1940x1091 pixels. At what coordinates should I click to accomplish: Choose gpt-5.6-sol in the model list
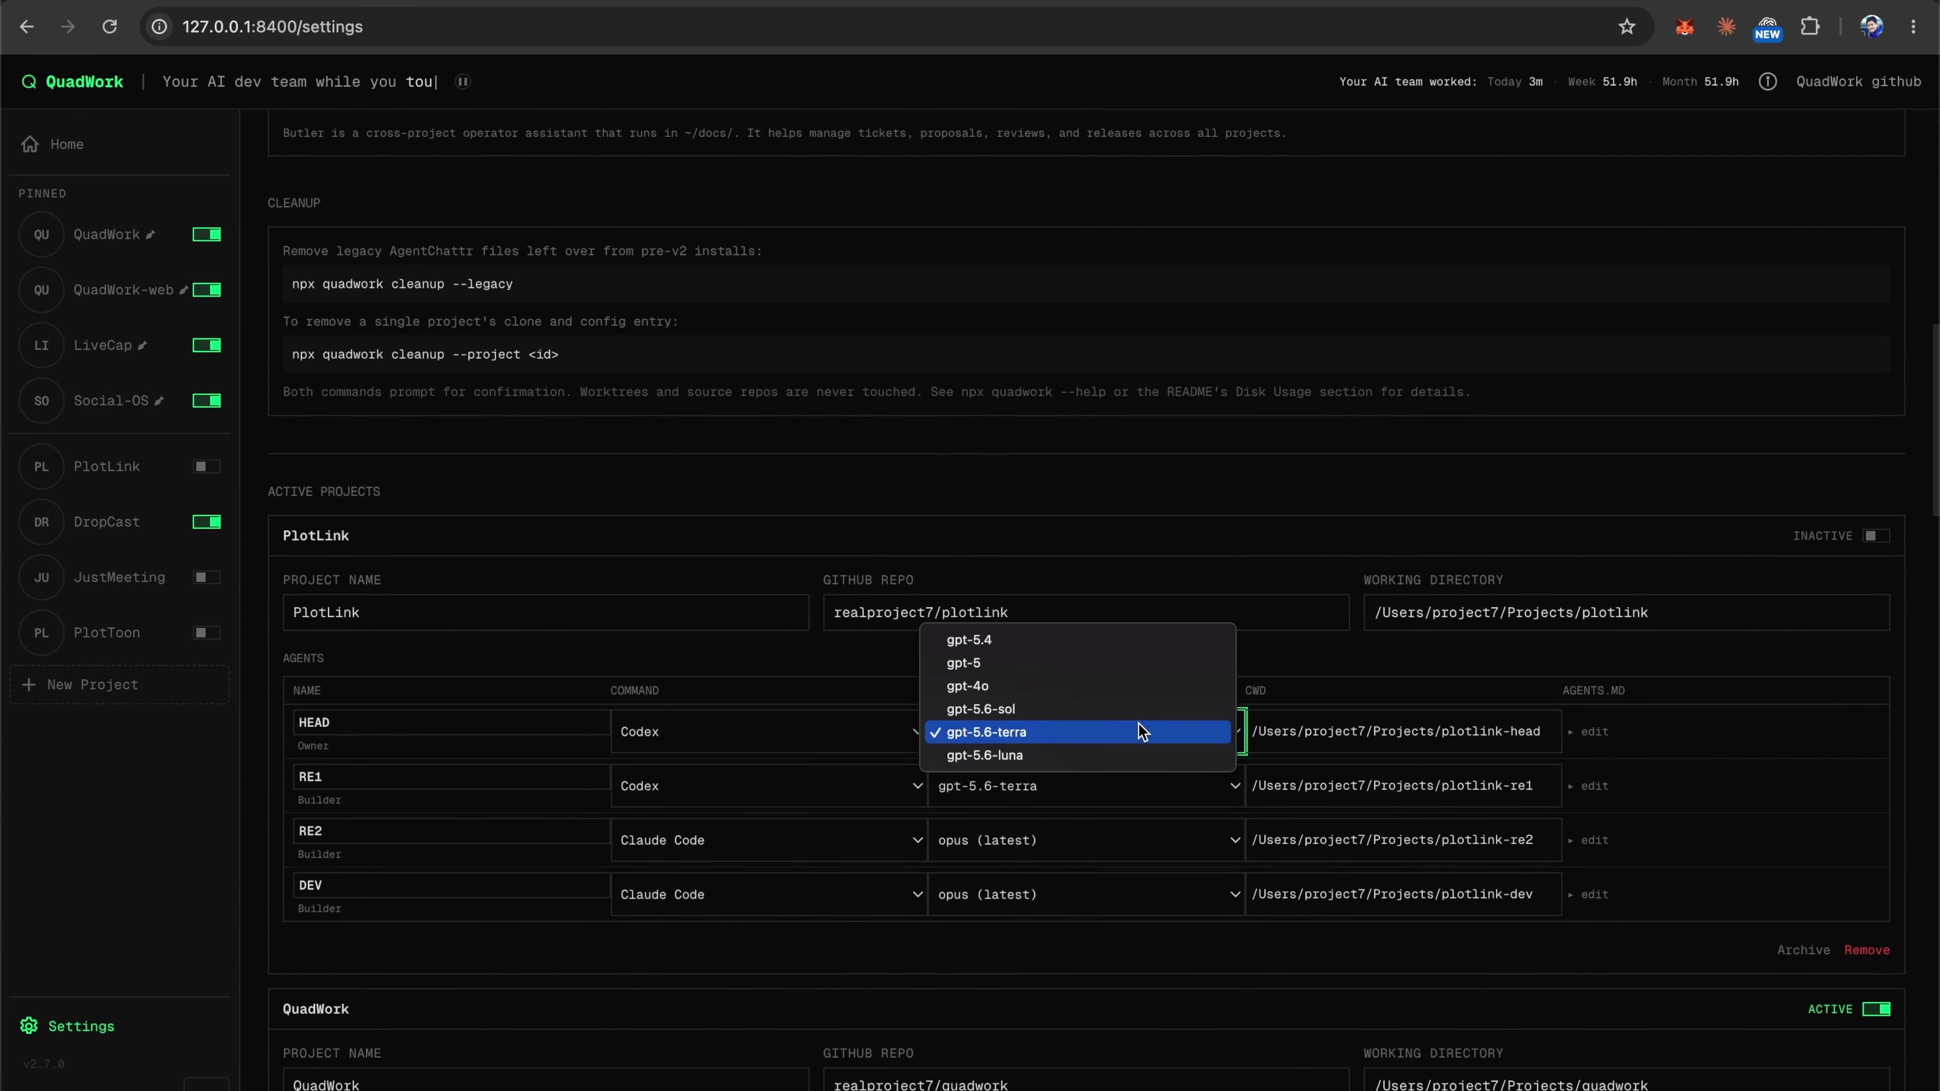(1078, 709)
